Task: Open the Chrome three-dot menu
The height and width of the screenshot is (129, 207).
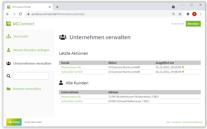Action: (201, 14)
